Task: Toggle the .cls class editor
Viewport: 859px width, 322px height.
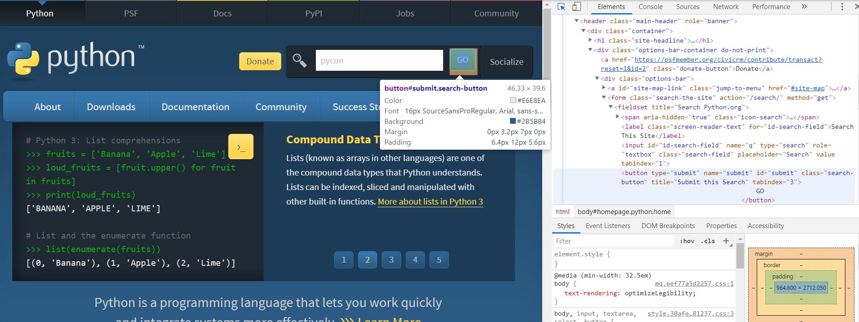Action: (x=708, y=241)
